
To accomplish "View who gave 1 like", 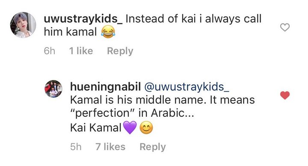I will tap(81, 51).
